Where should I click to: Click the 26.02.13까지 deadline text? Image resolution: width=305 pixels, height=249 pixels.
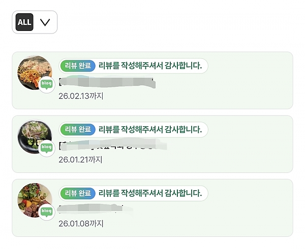81,95
